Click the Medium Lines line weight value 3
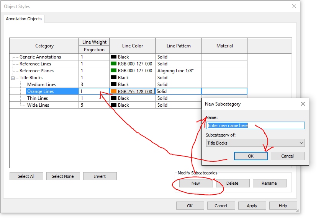The width and height of the screenshot is (321, 218). (94, 85)
